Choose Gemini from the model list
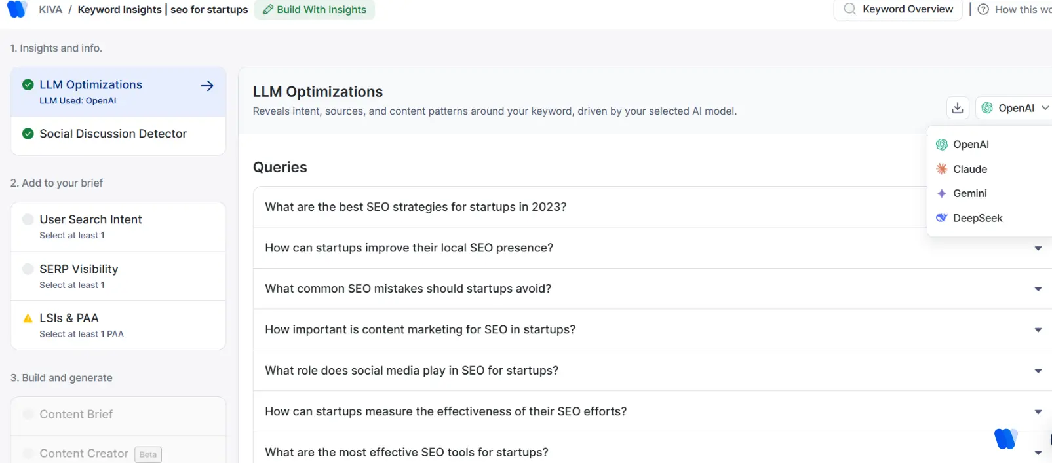 tap(990, 193)
